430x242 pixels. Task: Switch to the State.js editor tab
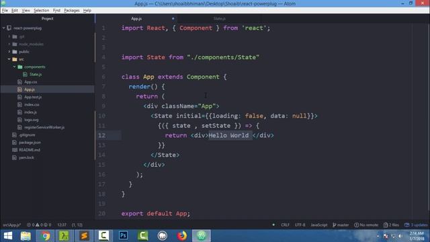coord(220,19)
